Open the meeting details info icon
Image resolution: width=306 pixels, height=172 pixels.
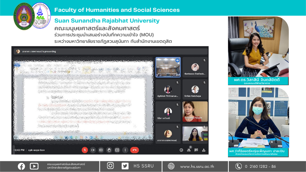(x=181, y=150)
